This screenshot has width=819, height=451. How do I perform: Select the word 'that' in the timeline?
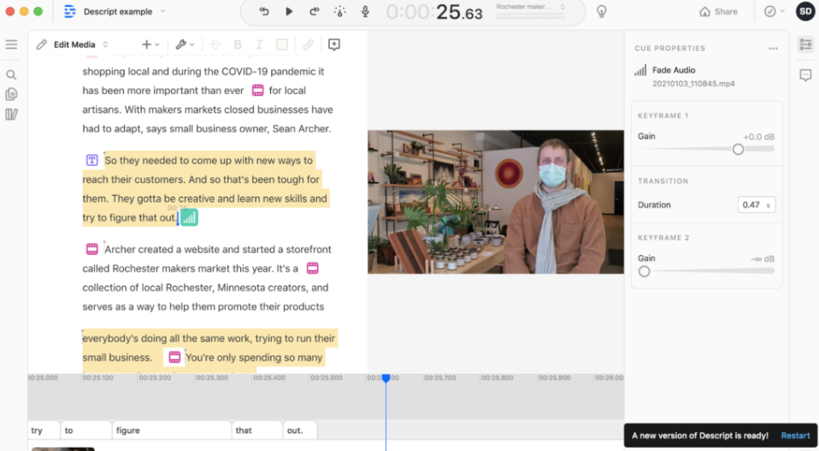tap(257, 430)
